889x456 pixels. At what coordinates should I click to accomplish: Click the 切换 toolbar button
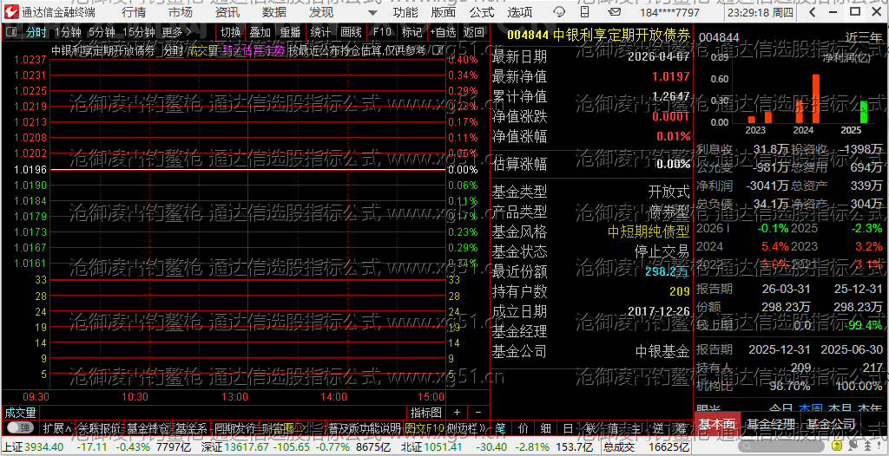coord(231,32)
